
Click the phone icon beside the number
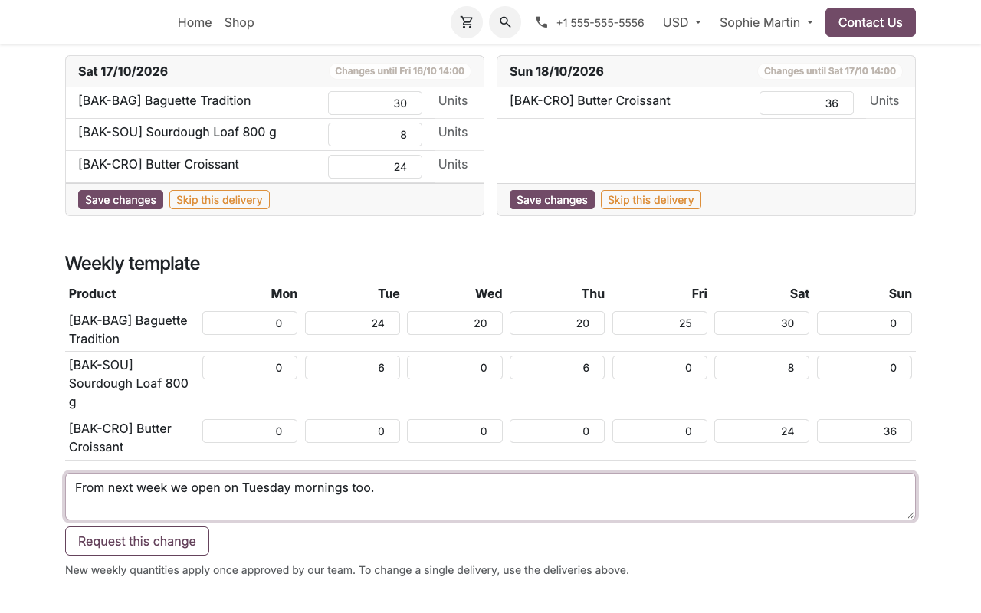[x=542, y=22]
